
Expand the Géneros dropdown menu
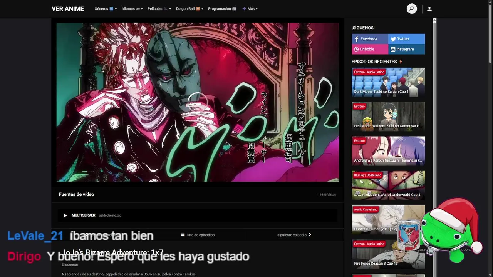click(106, 9)
